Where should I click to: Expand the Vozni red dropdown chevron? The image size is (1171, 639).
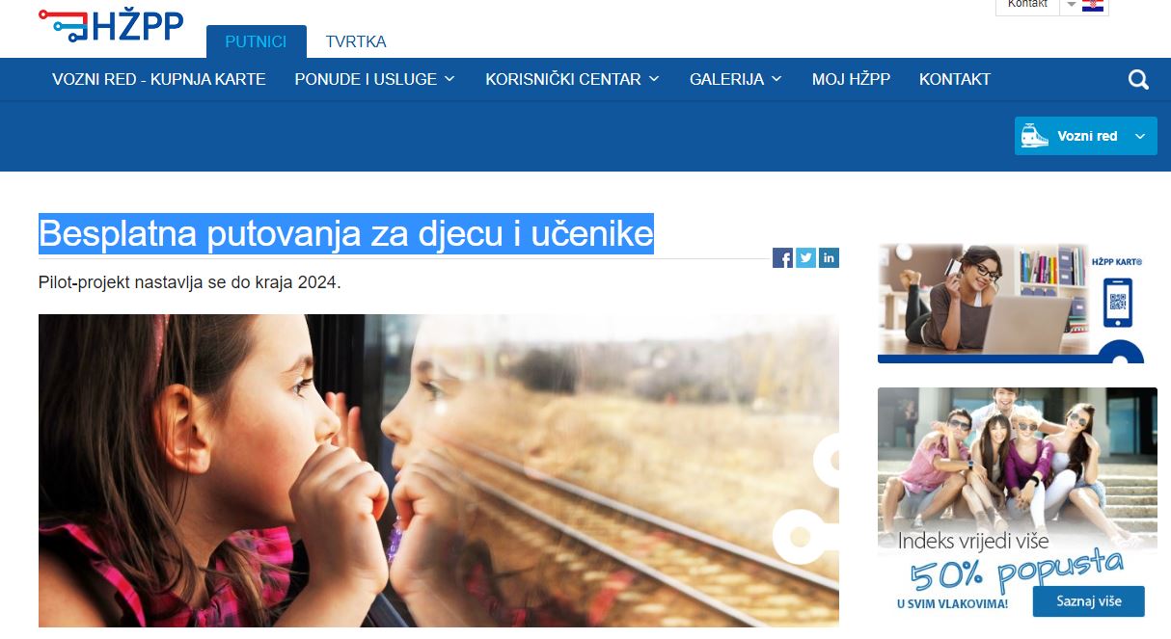point(1140,137)
